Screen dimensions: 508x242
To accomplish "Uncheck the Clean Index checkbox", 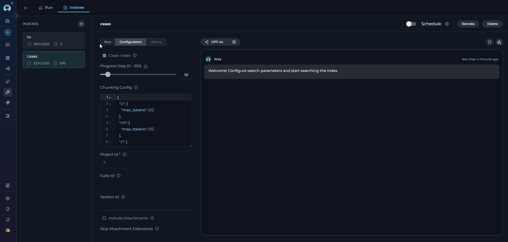I will pos(104,56).
